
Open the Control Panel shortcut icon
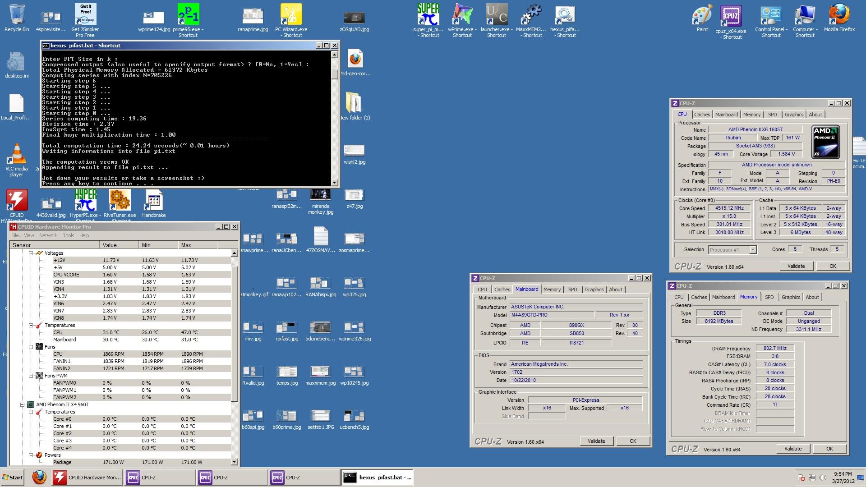[x=771, y=22]
